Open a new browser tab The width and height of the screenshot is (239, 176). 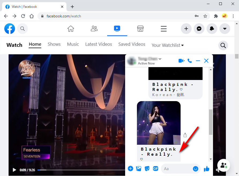point(72,7)
